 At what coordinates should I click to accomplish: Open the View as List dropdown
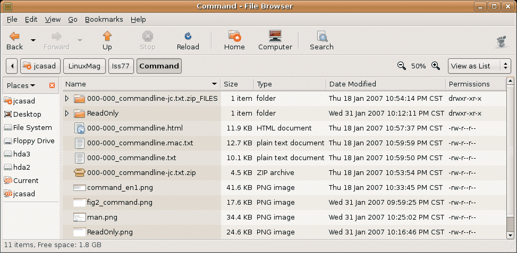tap(479, 66)
